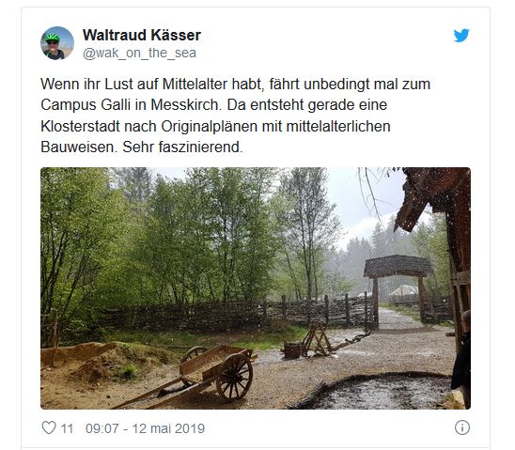This screenshot has width=515, height=450.
Task: Enlarge the Campus Galli photo
Action: 256,288
